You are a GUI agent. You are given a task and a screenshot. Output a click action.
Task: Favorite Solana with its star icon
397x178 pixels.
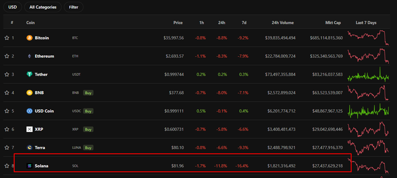click(7, 166)
